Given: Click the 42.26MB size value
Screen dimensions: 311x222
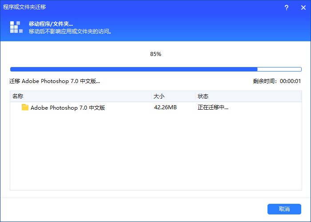Looking at the screenshot, I should (165, 107).
